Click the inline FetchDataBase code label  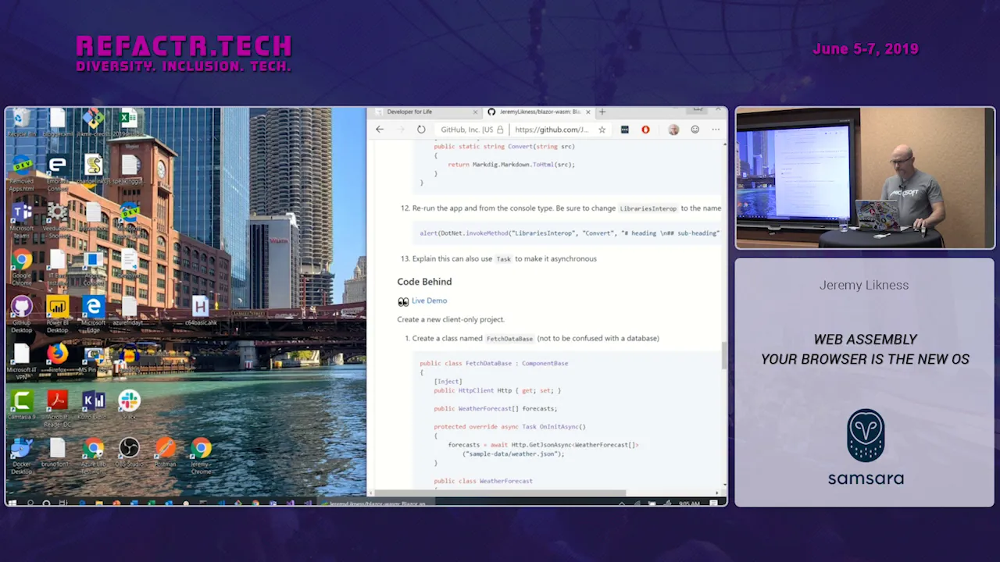click(509, 339)
